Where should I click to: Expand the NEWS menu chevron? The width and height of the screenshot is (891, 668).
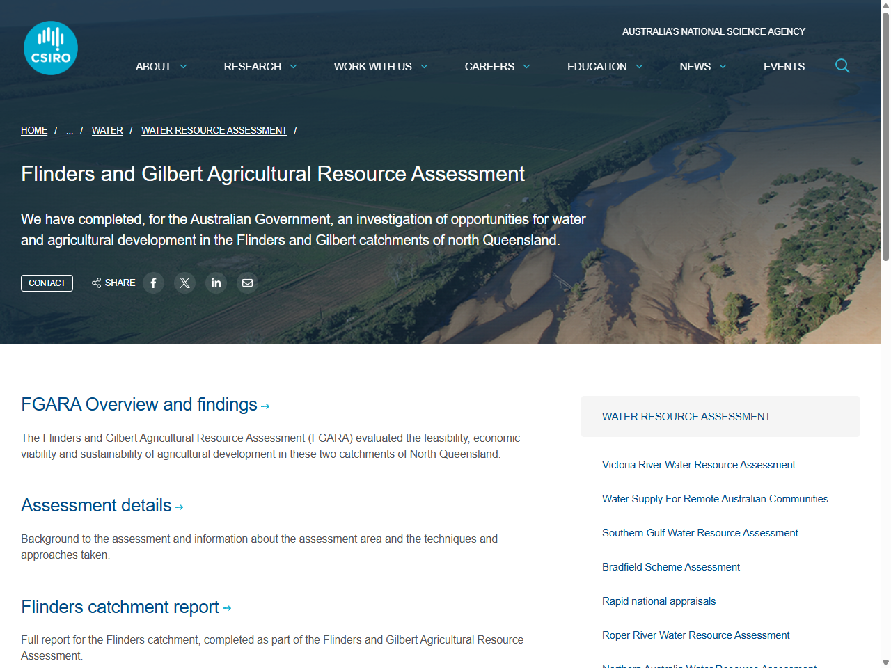723,67
